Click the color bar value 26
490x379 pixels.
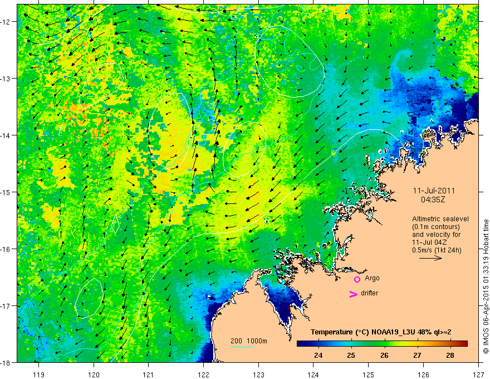[384, 355]
